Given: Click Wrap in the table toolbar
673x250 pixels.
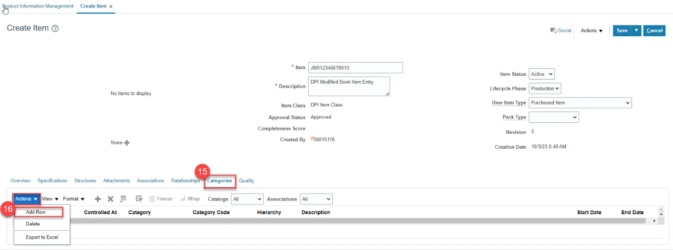Looking at the screenshot, I should point(190,199).
